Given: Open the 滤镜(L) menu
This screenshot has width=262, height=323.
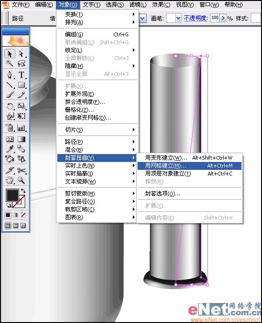Looking at the screenshot, I should coord(138,5).
